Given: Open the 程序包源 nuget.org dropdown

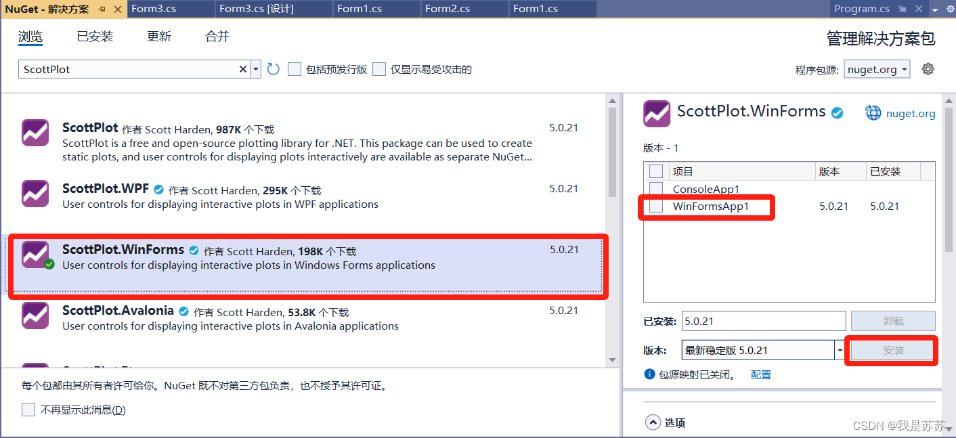Looking at the screenshot, I should tap(877, 69).
